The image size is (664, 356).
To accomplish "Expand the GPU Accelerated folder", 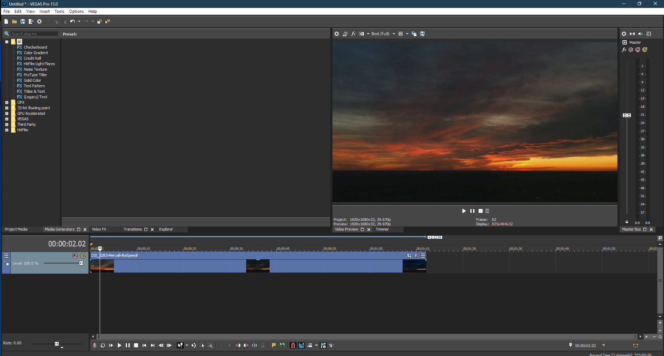I will 7,114.
